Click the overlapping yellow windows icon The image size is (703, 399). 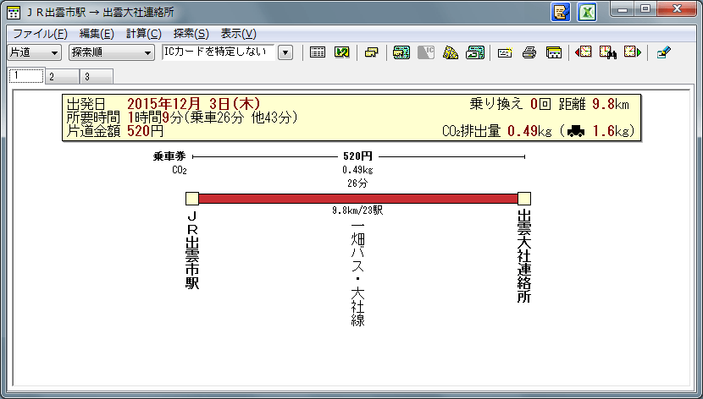click(x=371, y=52)
